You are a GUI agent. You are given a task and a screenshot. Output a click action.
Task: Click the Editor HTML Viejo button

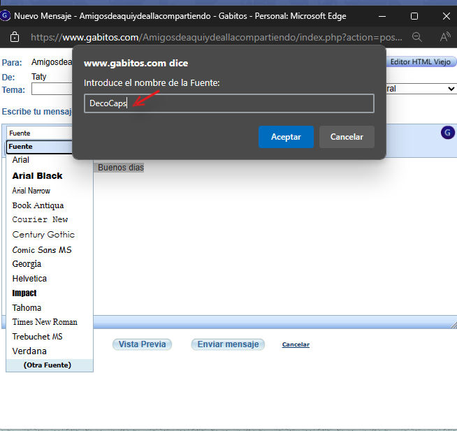point(422,62)
